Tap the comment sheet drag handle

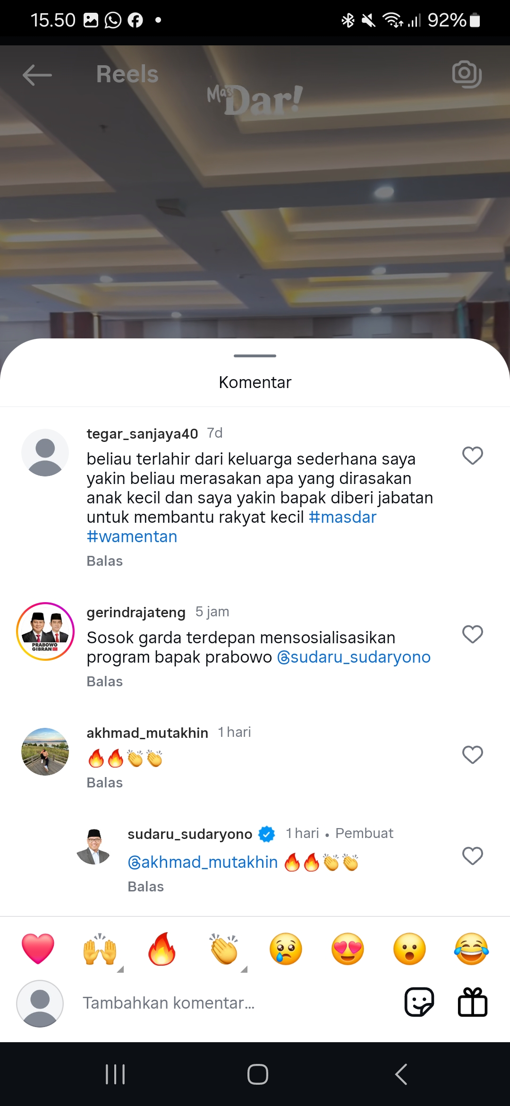coord(255,355)
